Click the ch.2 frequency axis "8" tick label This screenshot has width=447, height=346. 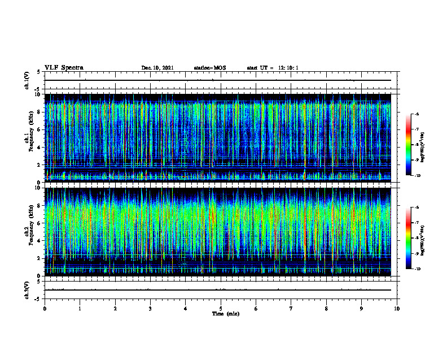pos(39,206)
